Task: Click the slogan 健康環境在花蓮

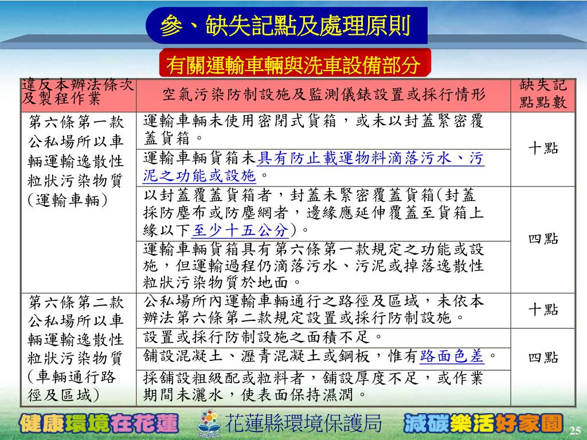Action: point(99,423)
